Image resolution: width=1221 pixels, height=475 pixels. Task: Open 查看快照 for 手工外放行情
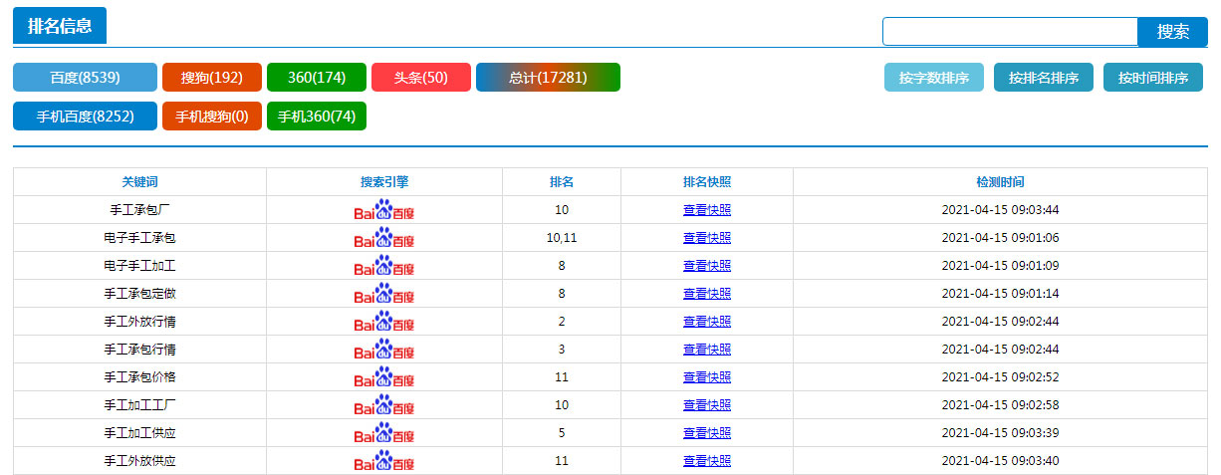[x=707, y=322]
